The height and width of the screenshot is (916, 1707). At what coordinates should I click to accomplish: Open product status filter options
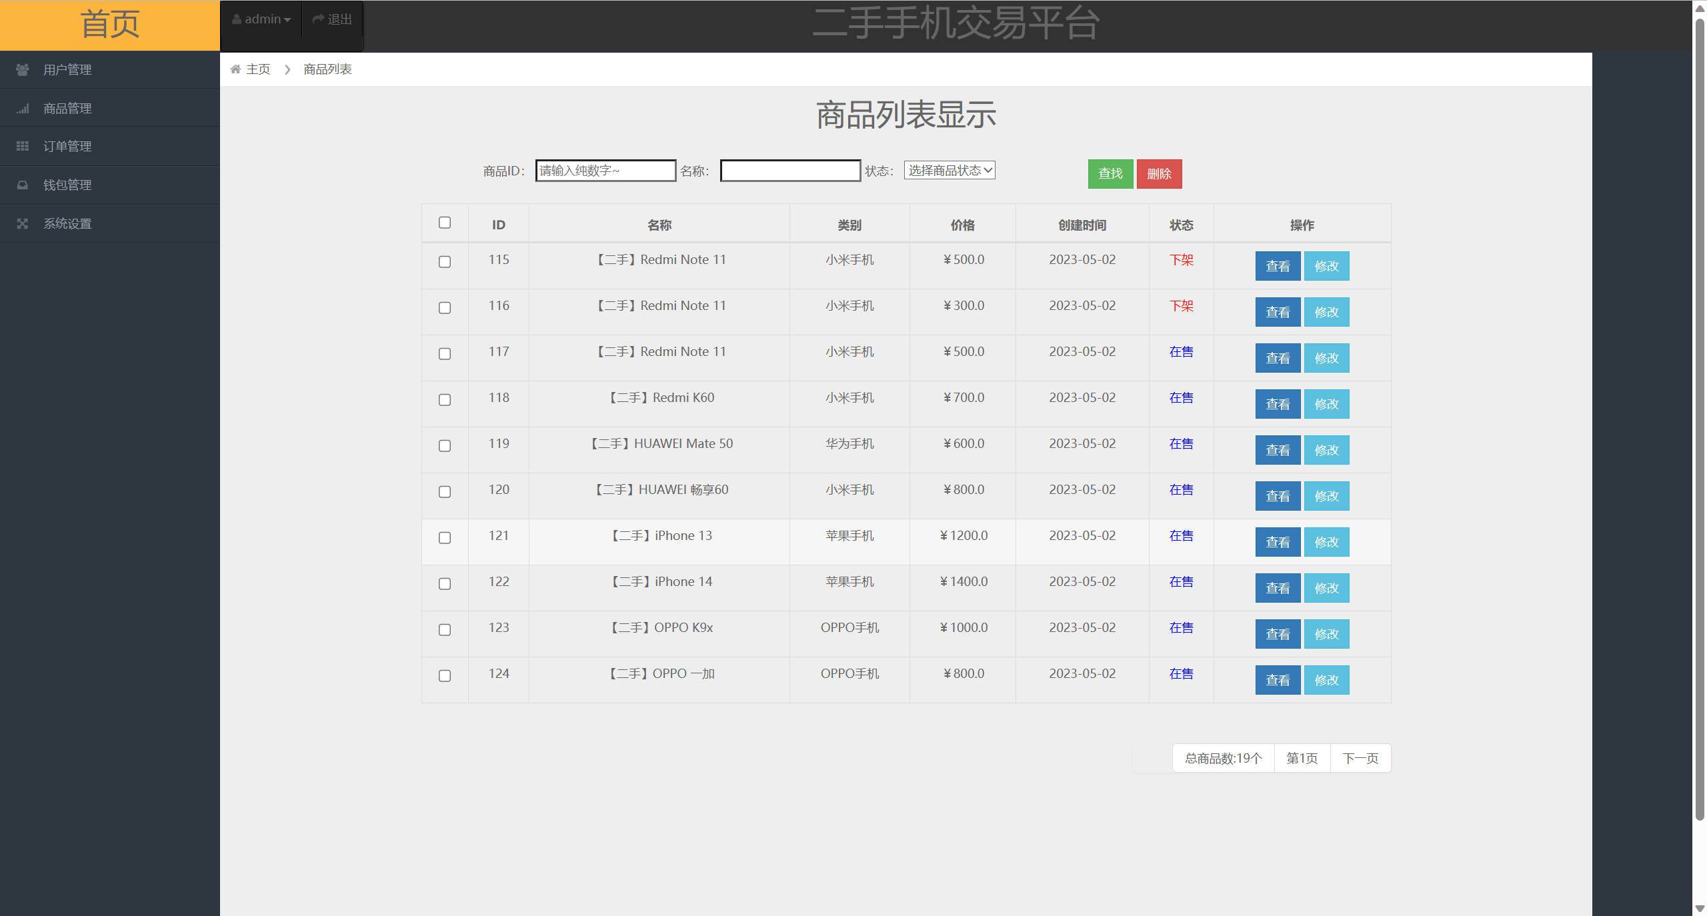(948, 170)
